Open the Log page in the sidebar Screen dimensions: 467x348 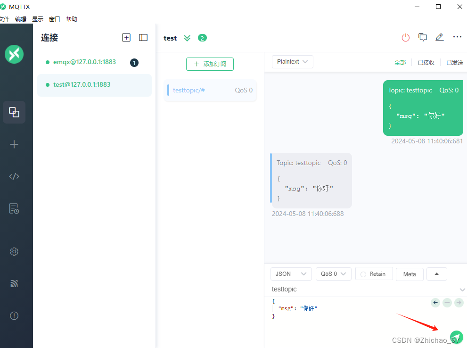(14, 208)
